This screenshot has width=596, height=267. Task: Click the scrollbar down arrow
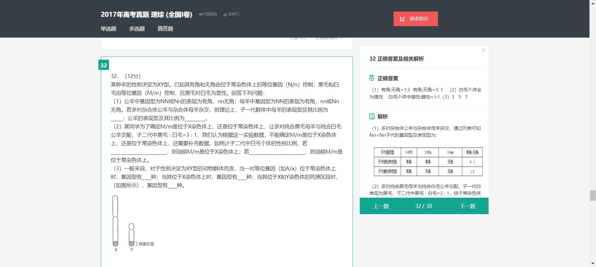(x=593, y=264)
